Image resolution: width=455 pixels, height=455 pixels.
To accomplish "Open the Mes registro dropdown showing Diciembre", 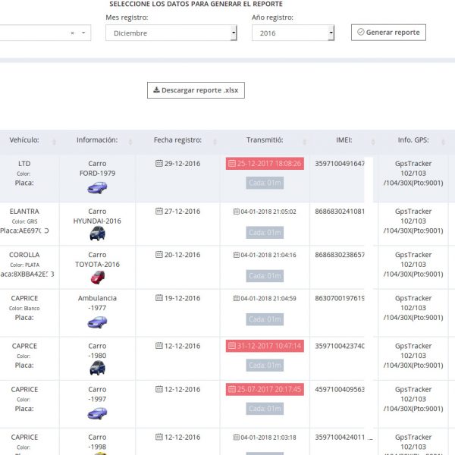I will (171, 33).
